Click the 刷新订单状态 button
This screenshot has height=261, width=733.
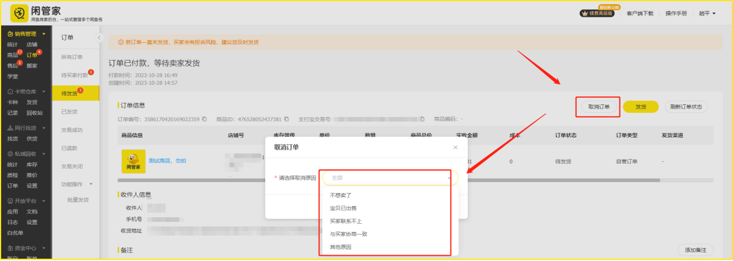coord(686,107)
